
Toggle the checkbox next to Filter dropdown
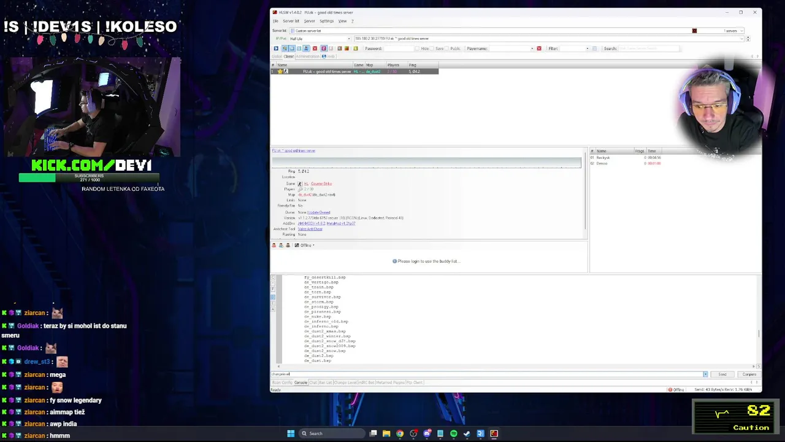[594, 48]
